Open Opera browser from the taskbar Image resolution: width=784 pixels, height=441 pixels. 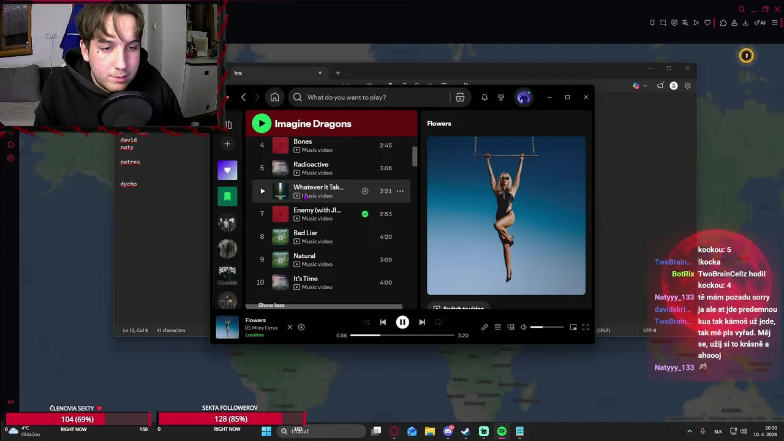pyautogui.click(x=394, y=431)
